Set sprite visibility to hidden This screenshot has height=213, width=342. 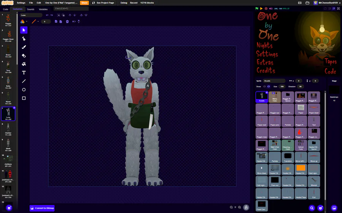point(269,86)
